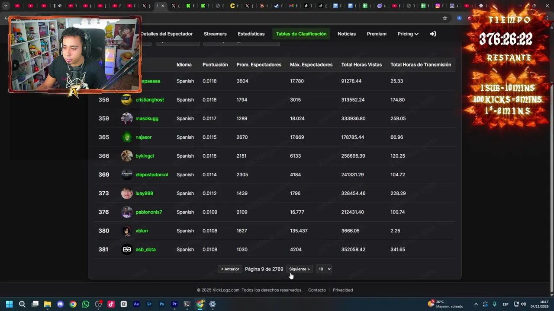Open the weather widget showing 20°C
The width and height of the screenshot is (554, 311).
click(x=445, y=304)
